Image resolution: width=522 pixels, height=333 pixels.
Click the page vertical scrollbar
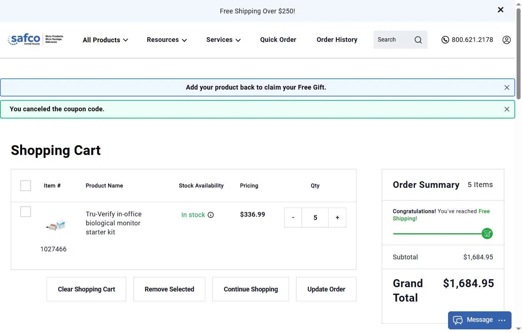point(519,54)
